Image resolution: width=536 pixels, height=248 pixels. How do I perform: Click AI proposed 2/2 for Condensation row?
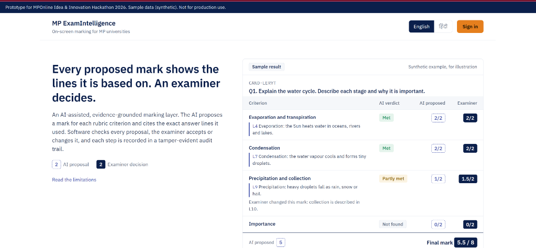pos(438,148)
